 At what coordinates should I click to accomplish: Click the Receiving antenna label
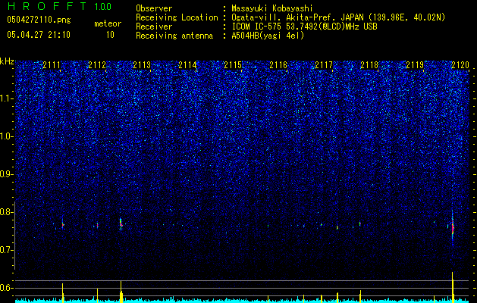tap(174, 36)
